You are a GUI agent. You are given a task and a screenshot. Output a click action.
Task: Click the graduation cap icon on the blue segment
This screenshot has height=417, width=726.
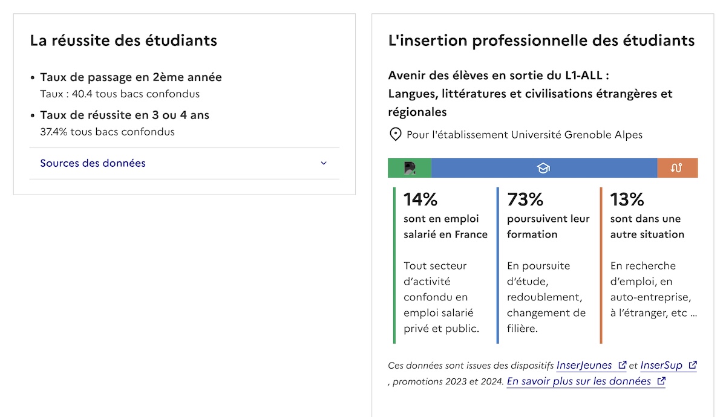tap(543, 167)
